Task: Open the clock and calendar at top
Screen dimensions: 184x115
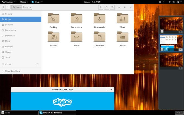Action: pos(92,2)
